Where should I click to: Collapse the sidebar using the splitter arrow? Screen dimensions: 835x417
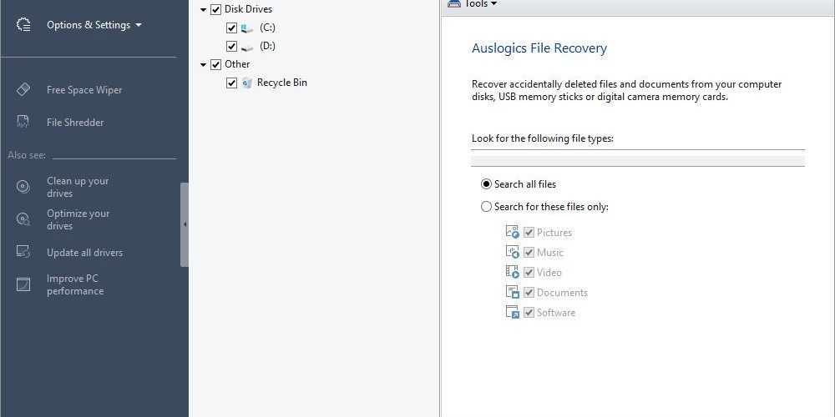(185, 224)
